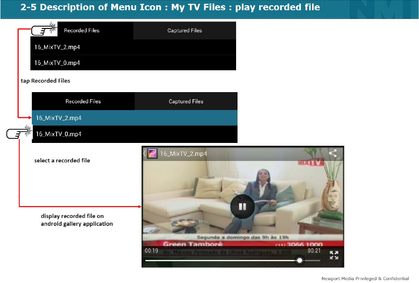Click the white seek bar knob

pos(300,260)
